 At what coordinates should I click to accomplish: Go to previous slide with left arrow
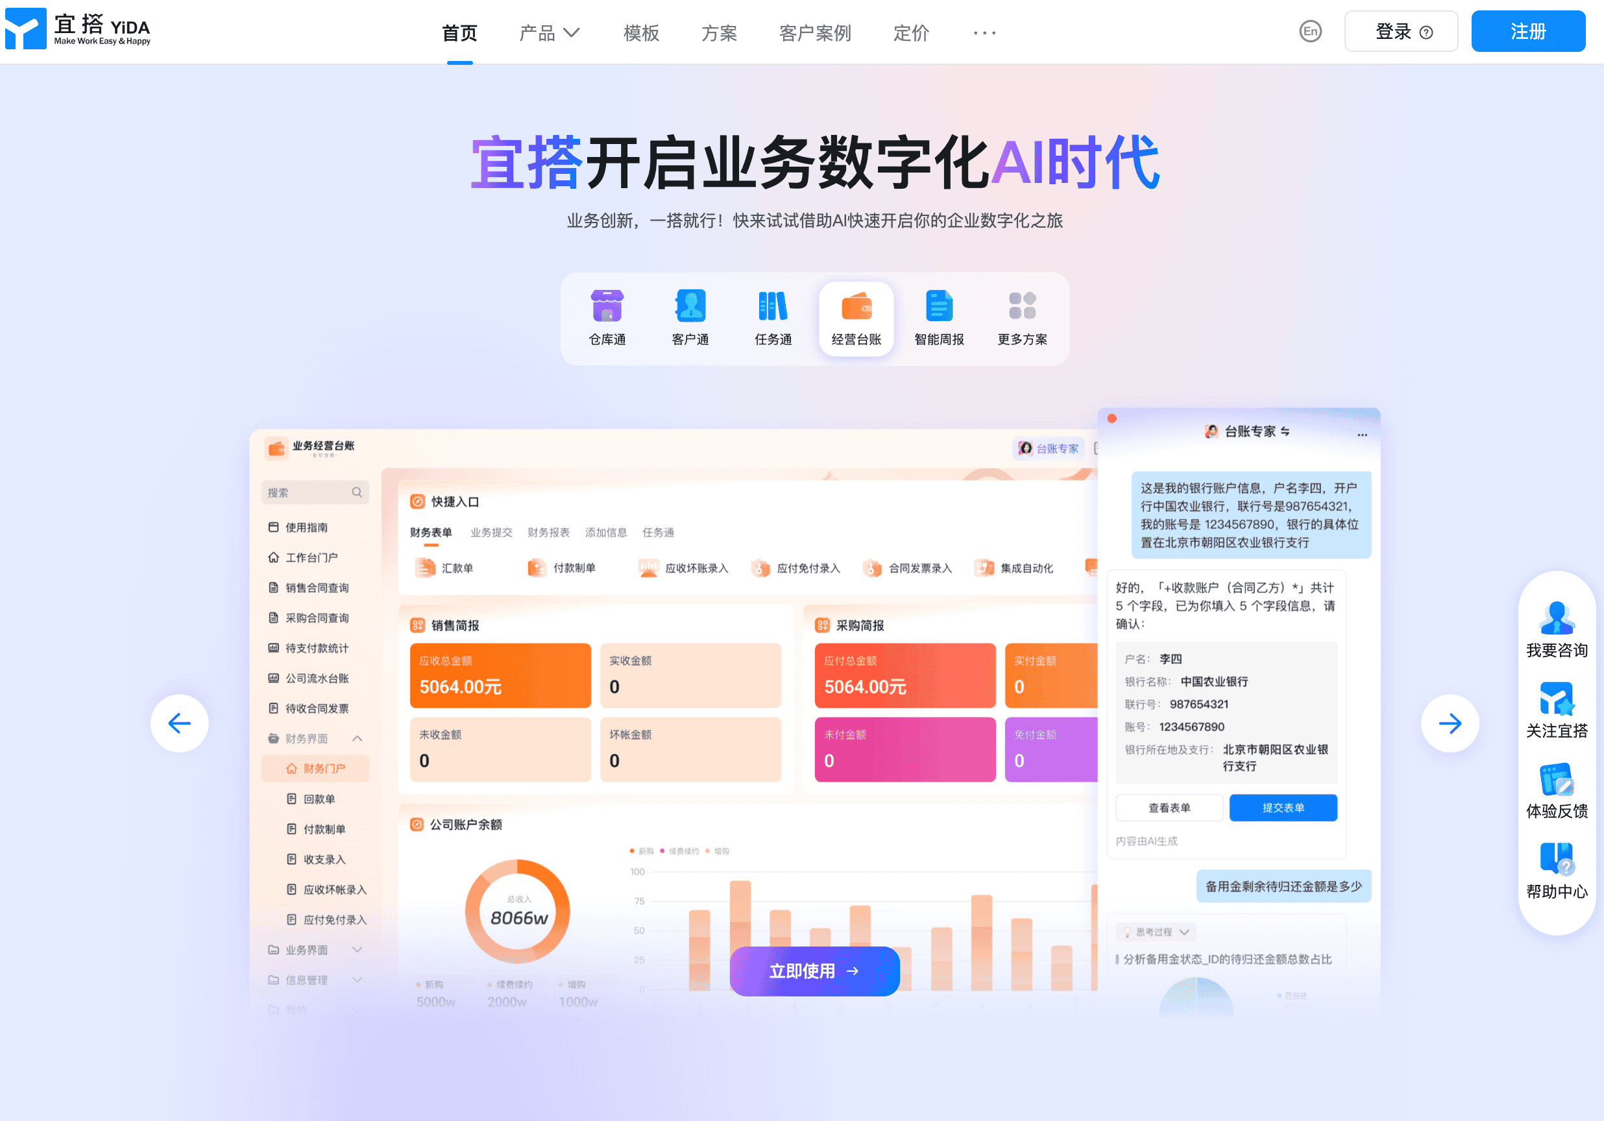[180, 723]
